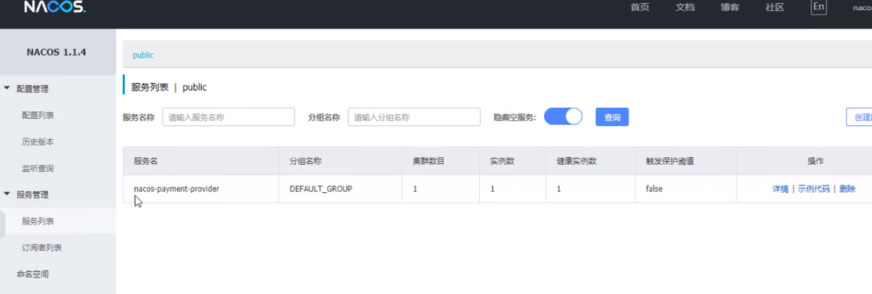The width and height of the screenshot is (872, 294).
Task: Click the 创建 button at right edge
Action: [859, 117]
